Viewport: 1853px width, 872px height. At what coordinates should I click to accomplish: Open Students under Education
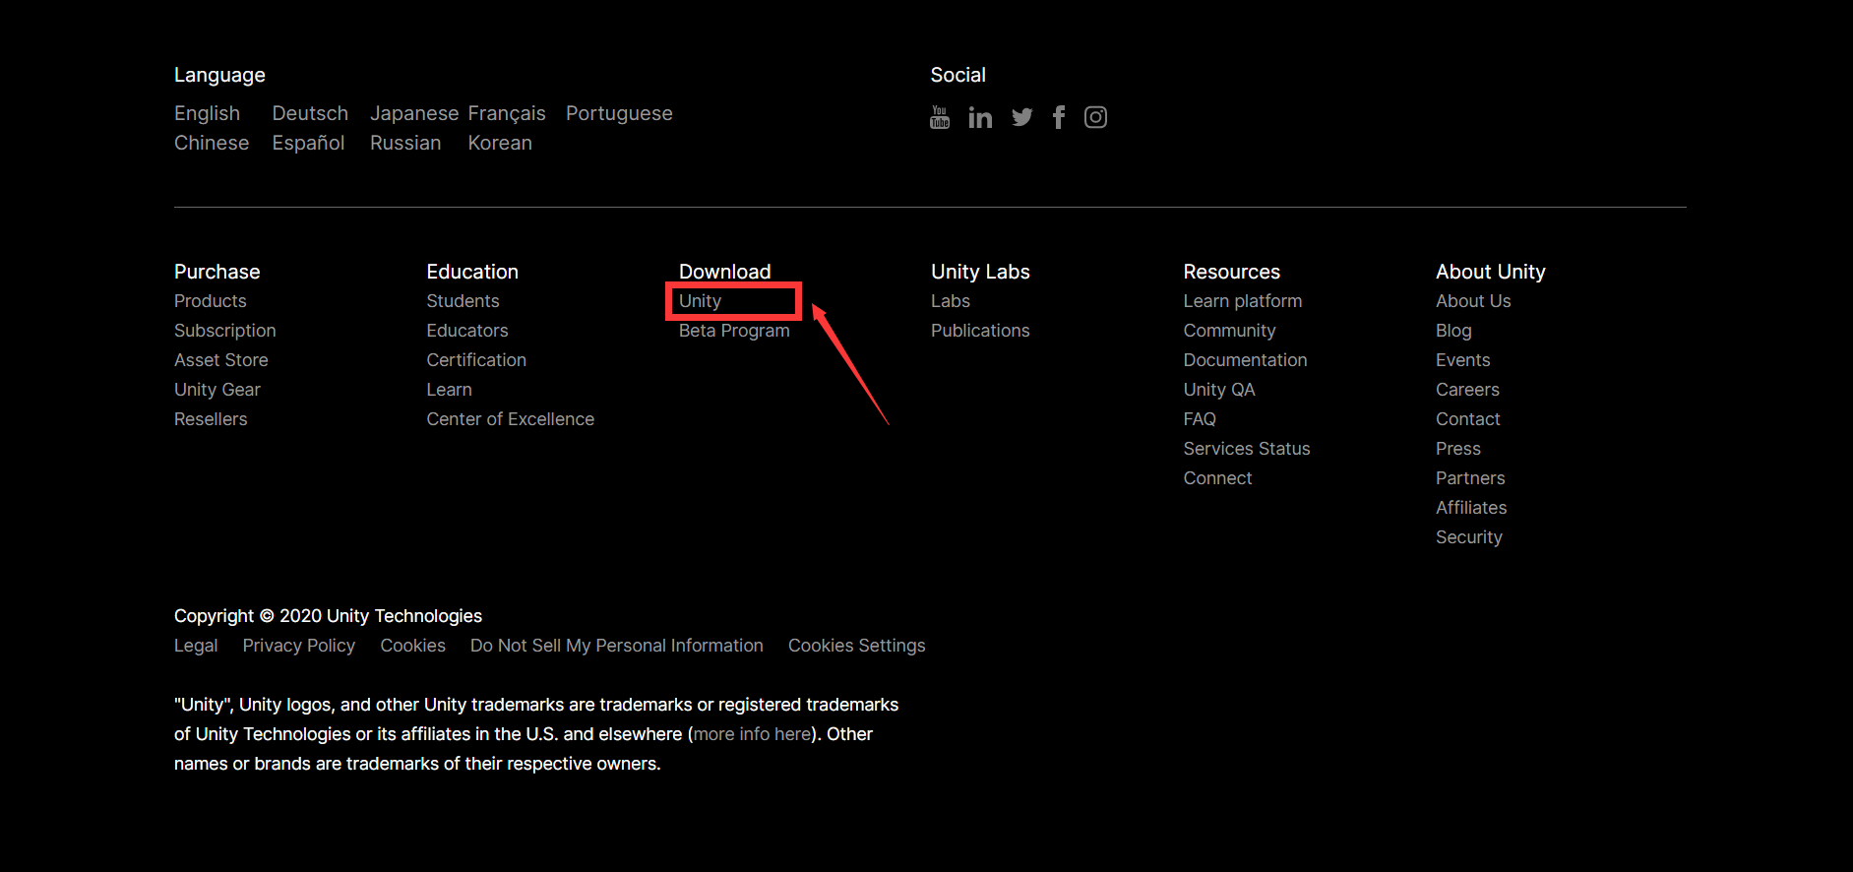tap(463, 301)
